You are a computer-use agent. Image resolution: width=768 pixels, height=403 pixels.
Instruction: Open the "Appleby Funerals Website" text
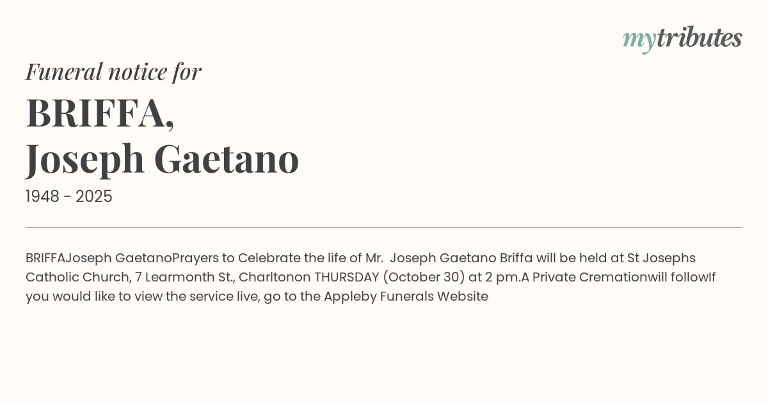tap(406, 297)
